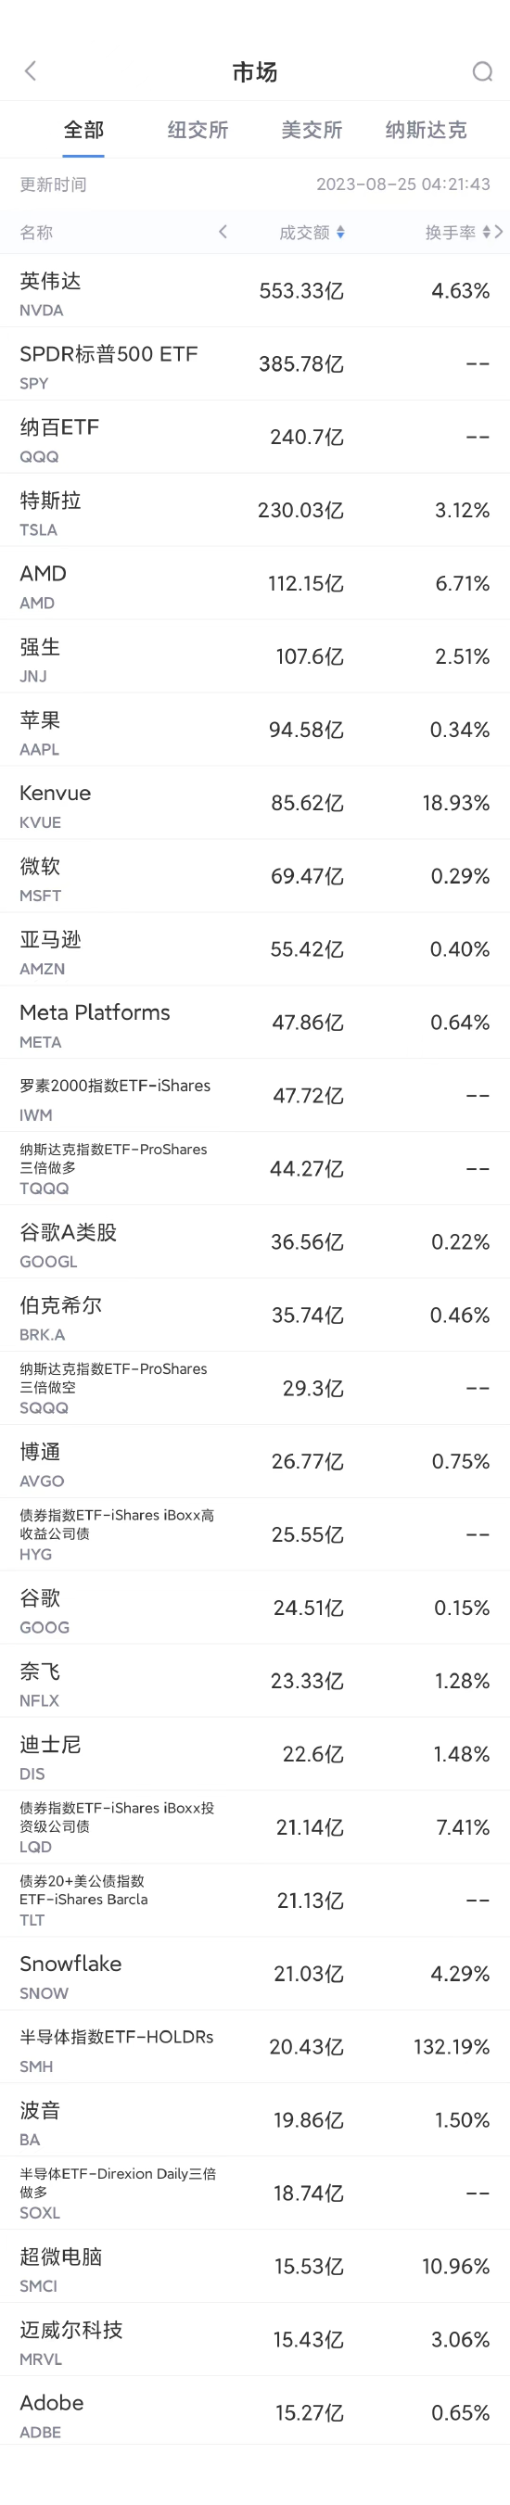This screenshot has height=2505, width=510.
Task: Switch to the 全部 tab
Action: point(83,130)
